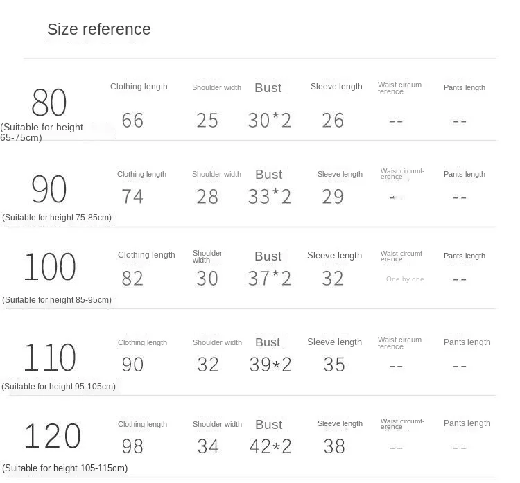520x483 pixels.
Task: Click sleeve length value 35
Action: pos(334,365)
